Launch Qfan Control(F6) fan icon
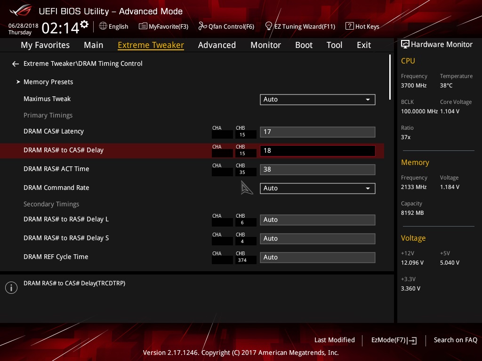This screenshot has height=361, width=482. (x=202, y=26)
